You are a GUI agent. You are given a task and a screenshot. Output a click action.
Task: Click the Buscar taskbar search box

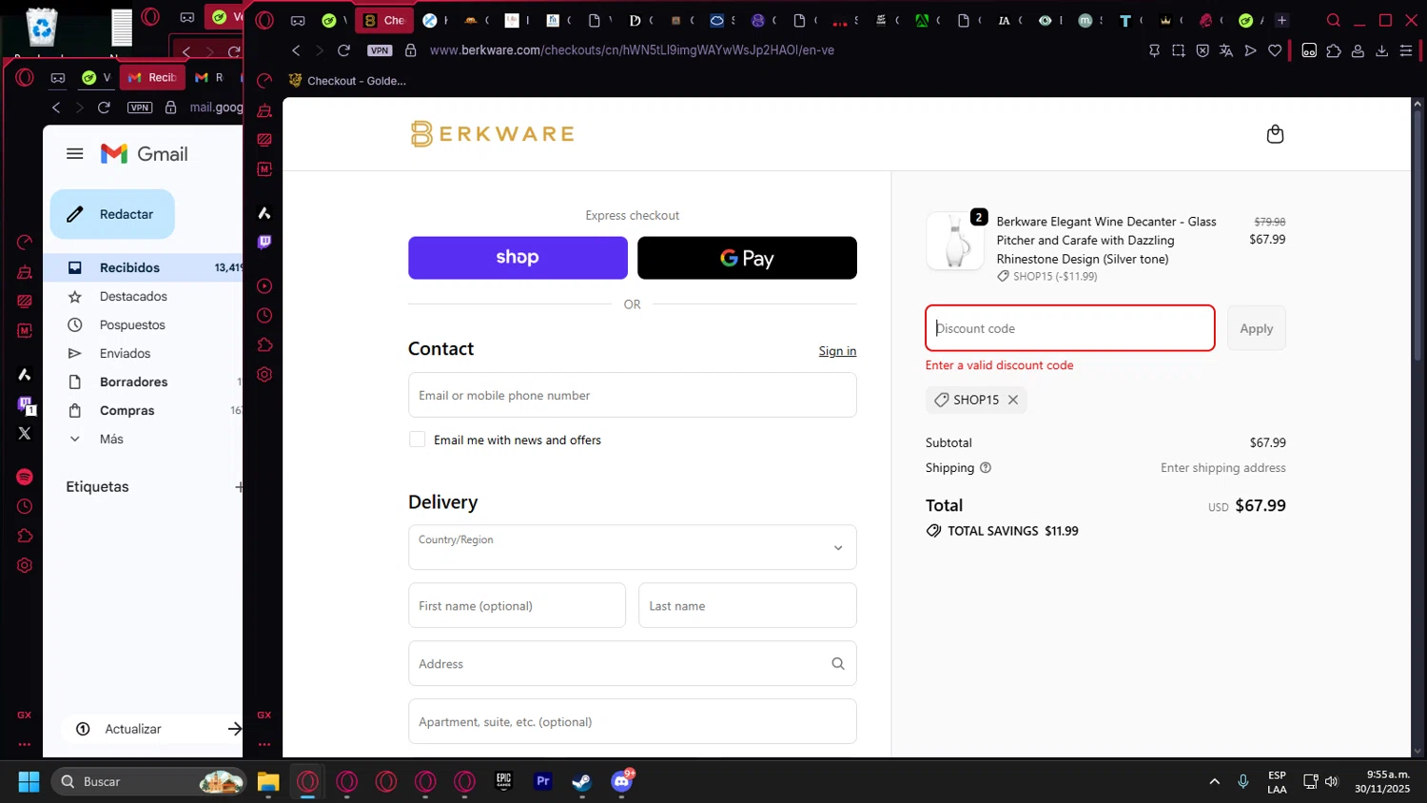click(149, 782)
